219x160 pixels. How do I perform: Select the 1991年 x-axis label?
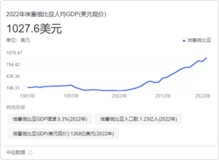coord(71,96)
